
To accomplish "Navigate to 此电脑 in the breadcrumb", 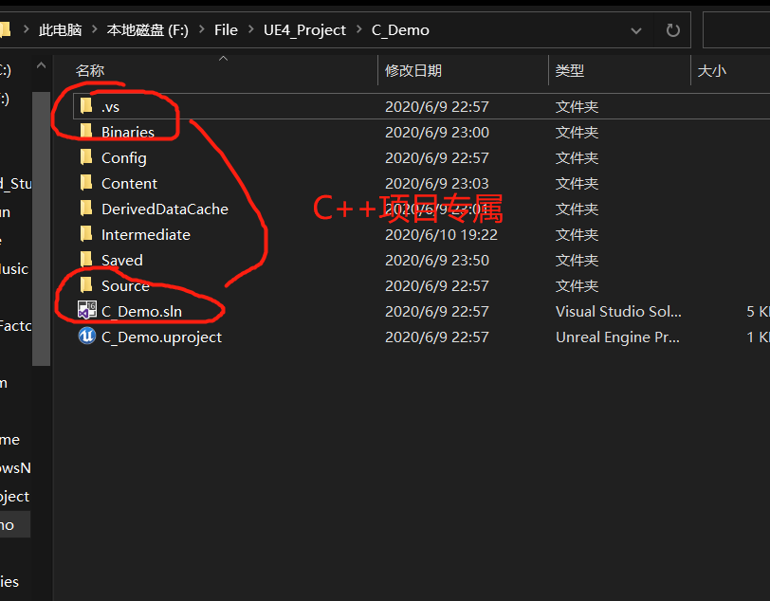I will pos(61,30).
